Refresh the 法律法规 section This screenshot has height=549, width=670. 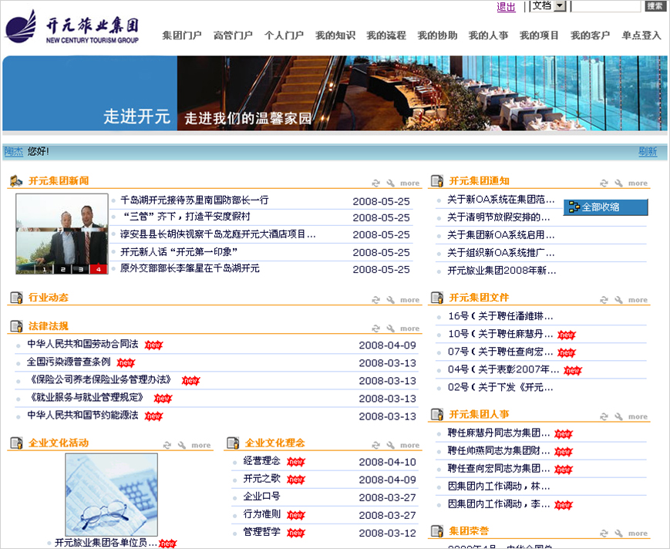pyautogui.click(x=376, y=328)
